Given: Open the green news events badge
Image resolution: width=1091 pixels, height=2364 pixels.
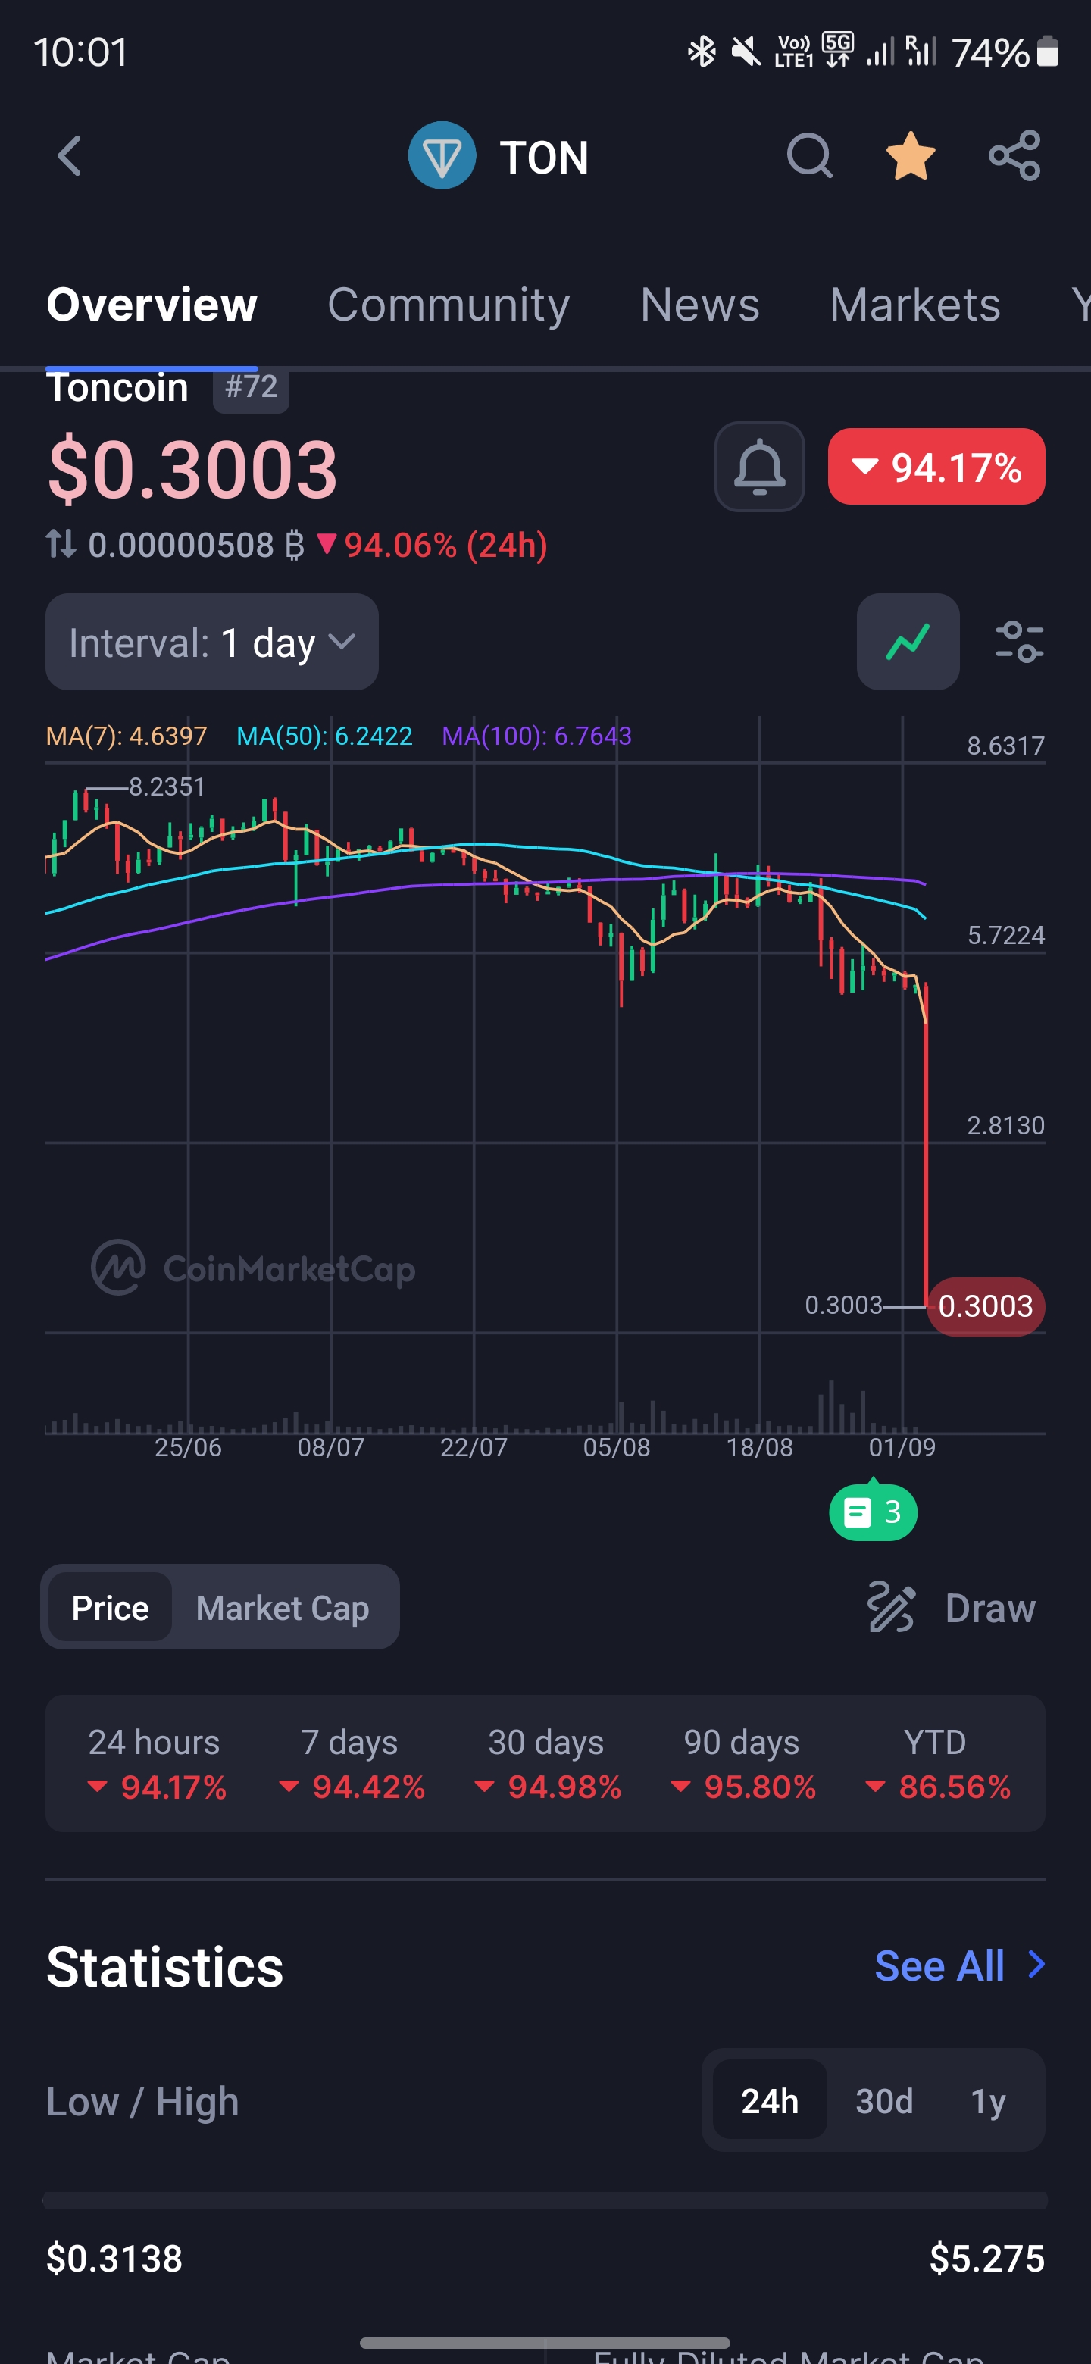Looking at the screenshot, I should point(873,1512).
